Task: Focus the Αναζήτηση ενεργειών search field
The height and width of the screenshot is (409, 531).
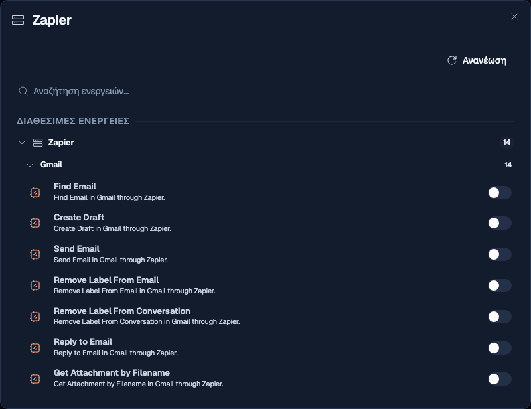Action: click(265, 91)
